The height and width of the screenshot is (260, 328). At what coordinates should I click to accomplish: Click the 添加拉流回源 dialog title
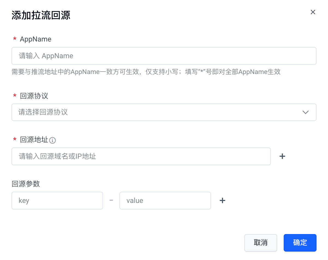(41, 15)
